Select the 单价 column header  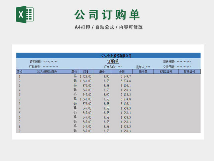[x=102, y=71]
